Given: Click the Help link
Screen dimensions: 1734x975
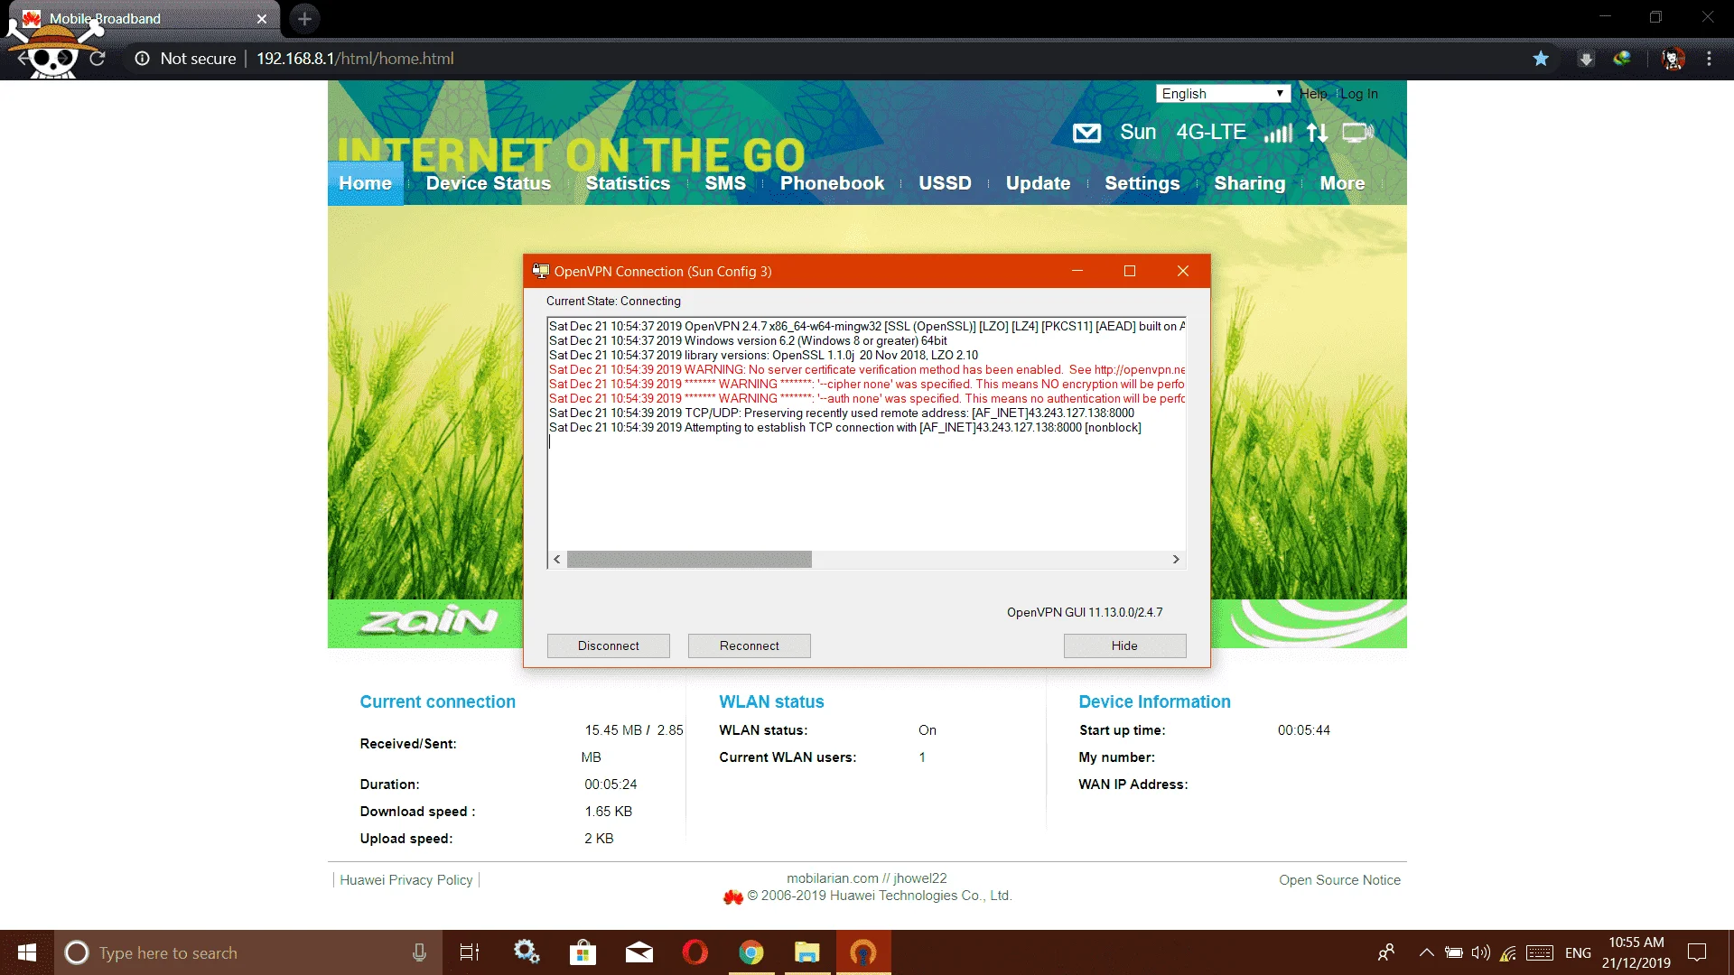Looking at the screenshot, I should tap(1313, 94).
